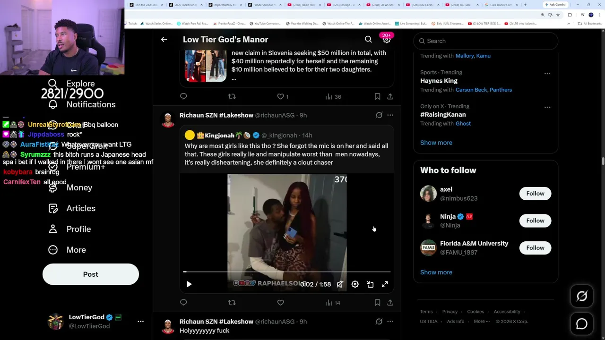This screenshot has height=340, width=605.
Task: Follow Ninja
Action: click(x=535, y=221)
